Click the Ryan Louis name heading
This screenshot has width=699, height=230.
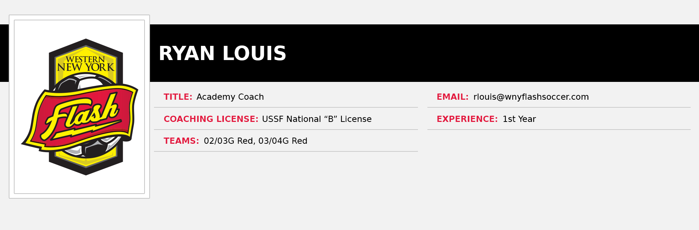[222, 53]
